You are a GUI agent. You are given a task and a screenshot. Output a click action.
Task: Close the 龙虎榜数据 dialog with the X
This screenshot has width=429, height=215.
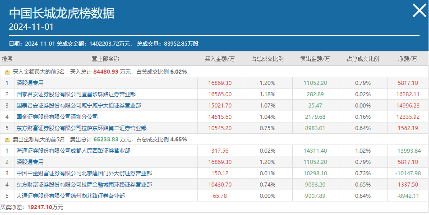(x=419, y=11)
